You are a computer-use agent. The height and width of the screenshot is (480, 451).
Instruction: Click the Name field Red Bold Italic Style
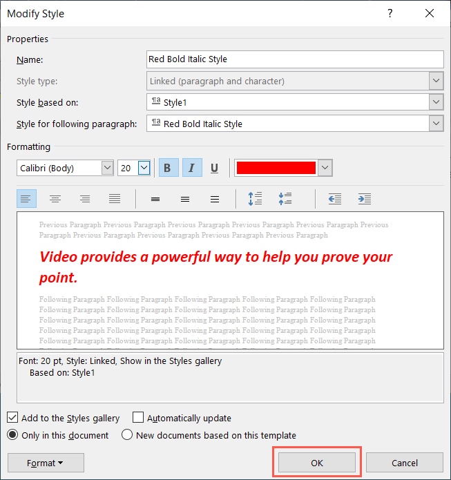pos(295,59)
